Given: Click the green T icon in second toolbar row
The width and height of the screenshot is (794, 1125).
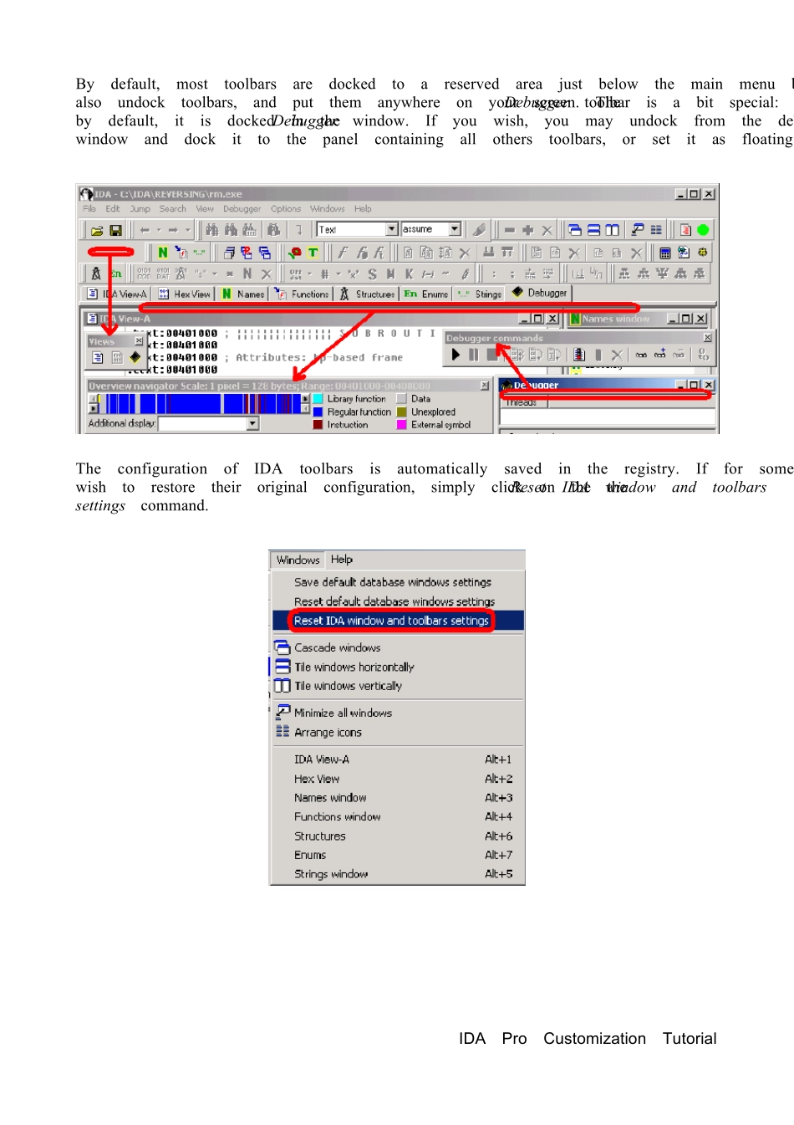Looking at the screenshot, I should 313,252.
